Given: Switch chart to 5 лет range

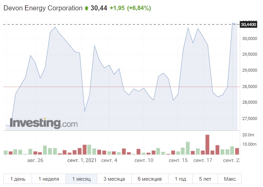Looking at the screenshot, I should (205, 179).
